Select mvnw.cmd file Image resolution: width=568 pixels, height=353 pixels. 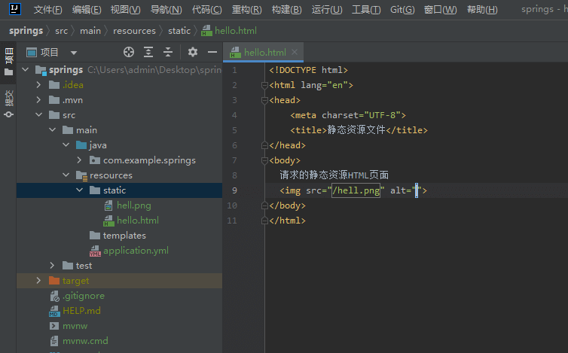85,341
